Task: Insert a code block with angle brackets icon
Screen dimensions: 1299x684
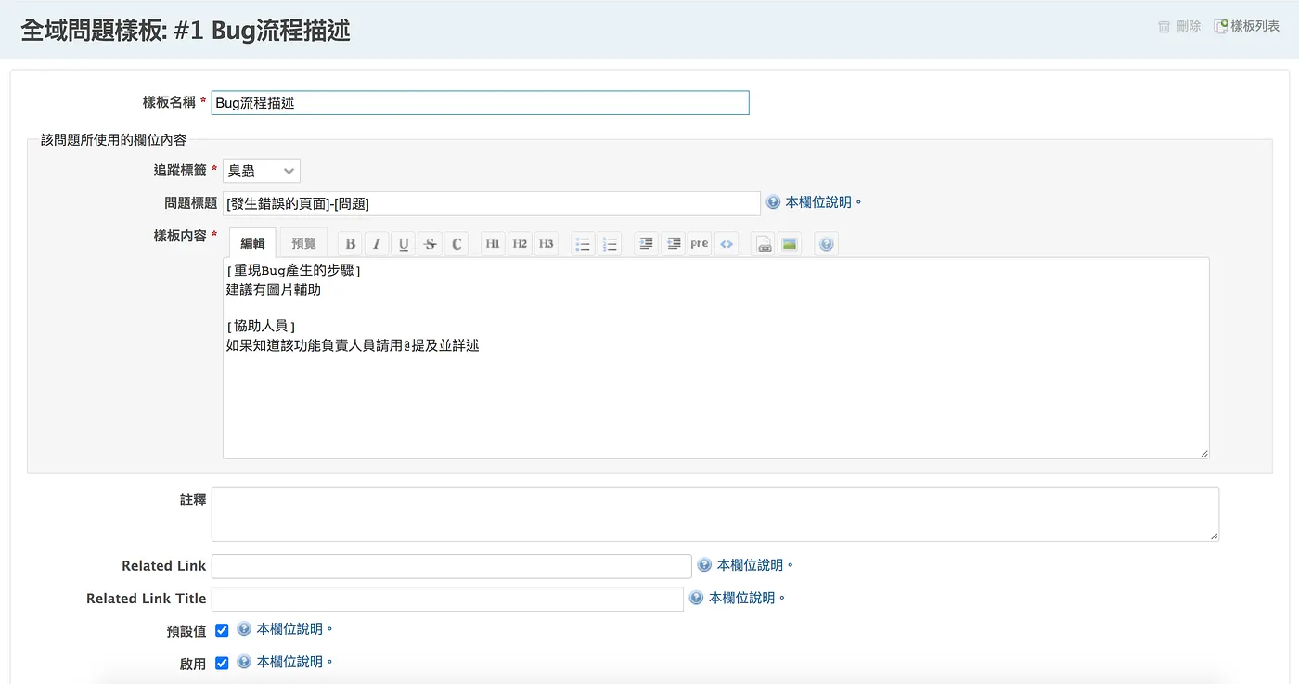Action: [x=727, y=244]
